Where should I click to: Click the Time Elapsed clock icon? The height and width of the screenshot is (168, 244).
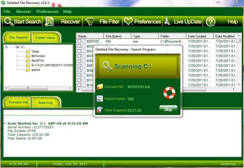100,110
